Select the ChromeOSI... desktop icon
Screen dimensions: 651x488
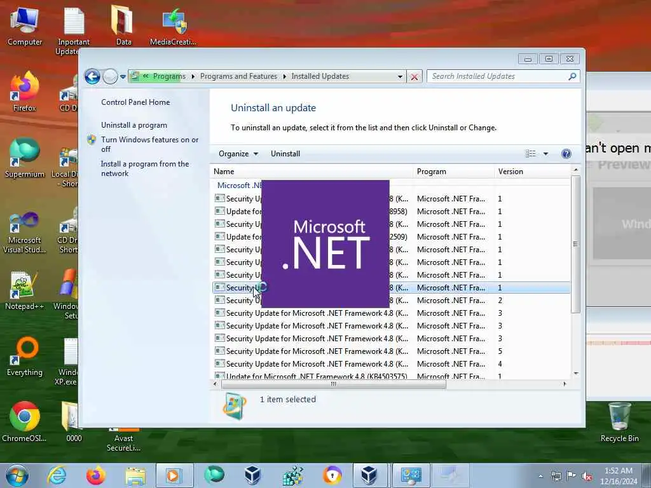click(25, 422)
